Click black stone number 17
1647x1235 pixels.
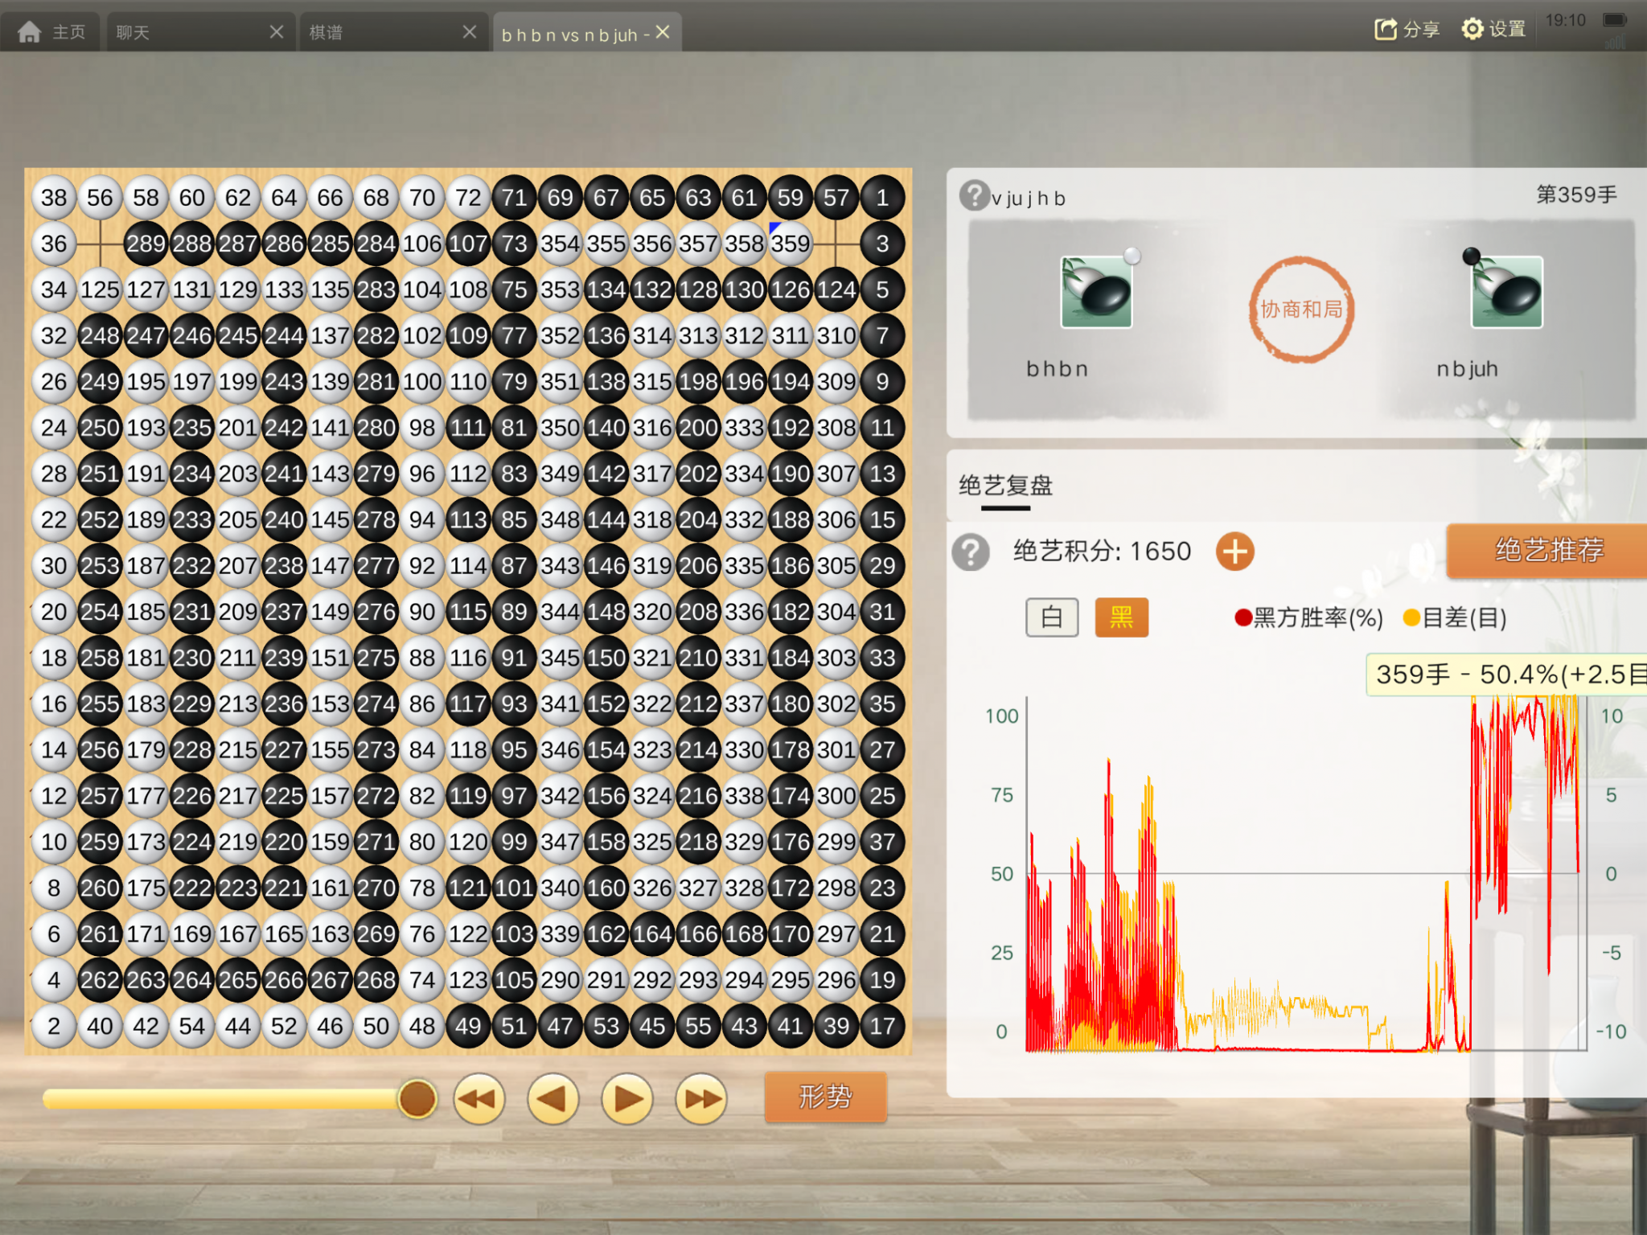[x=882, y=1026]
